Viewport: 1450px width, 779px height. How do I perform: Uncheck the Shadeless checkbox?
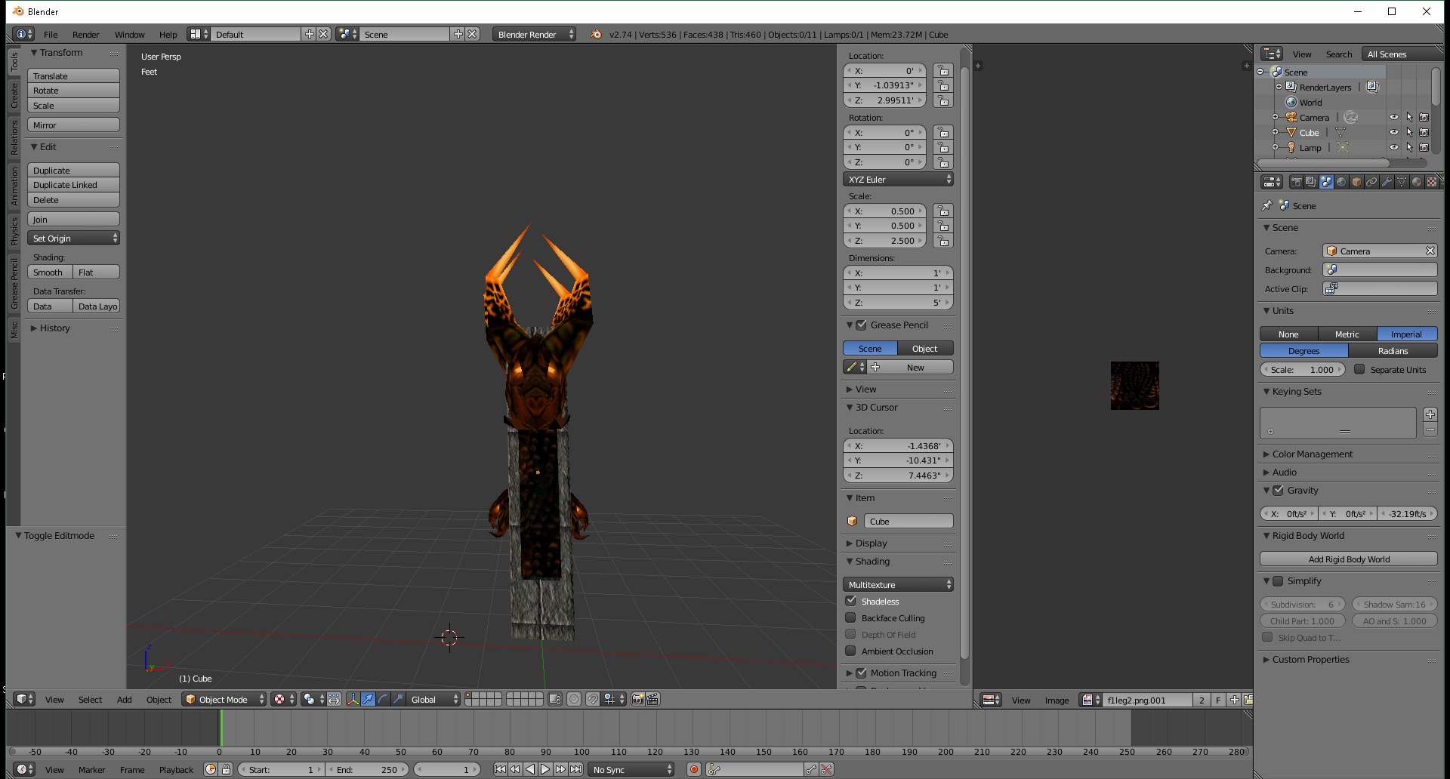851,602
